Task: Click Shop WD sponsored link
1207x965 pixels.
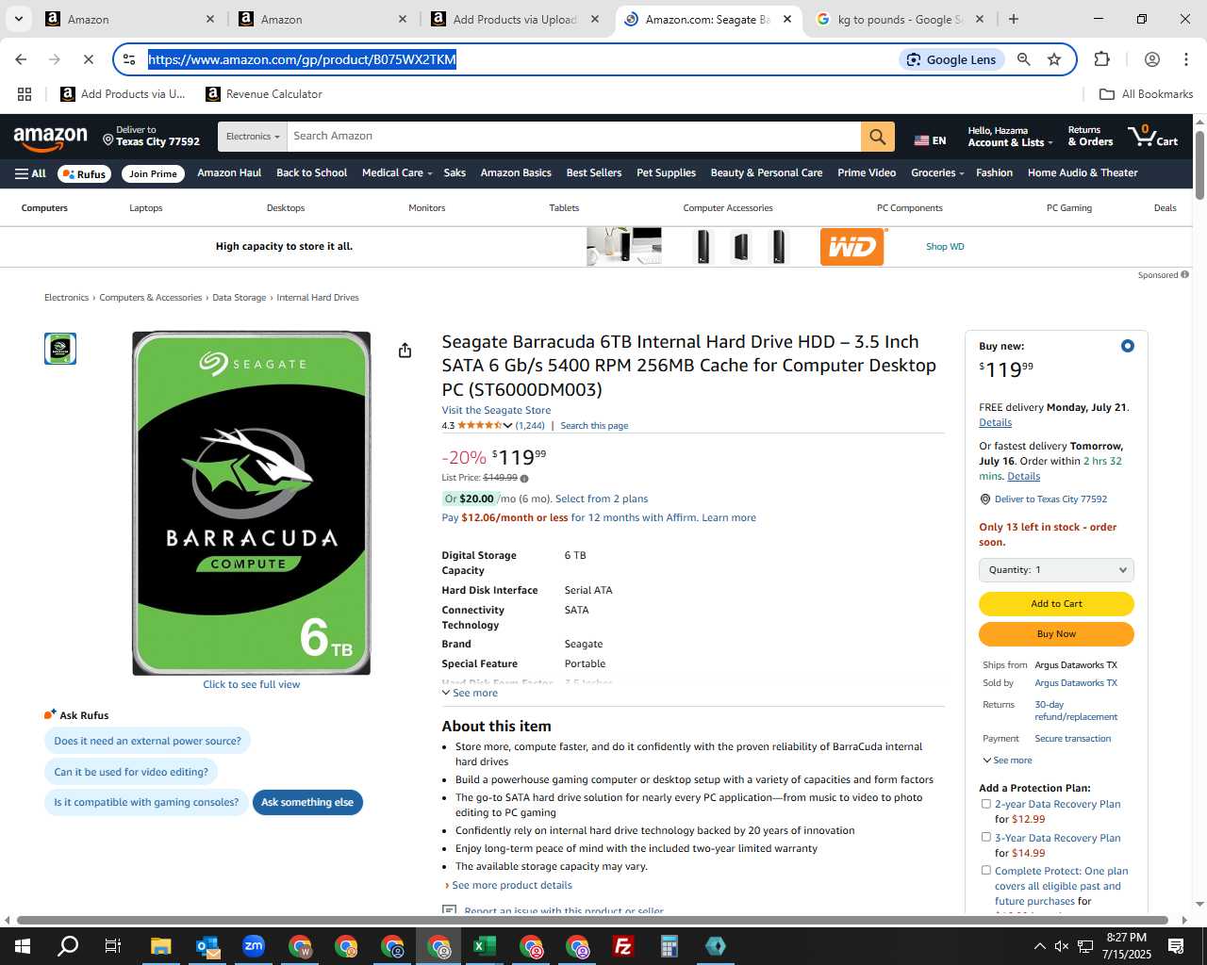Action: 945,247
